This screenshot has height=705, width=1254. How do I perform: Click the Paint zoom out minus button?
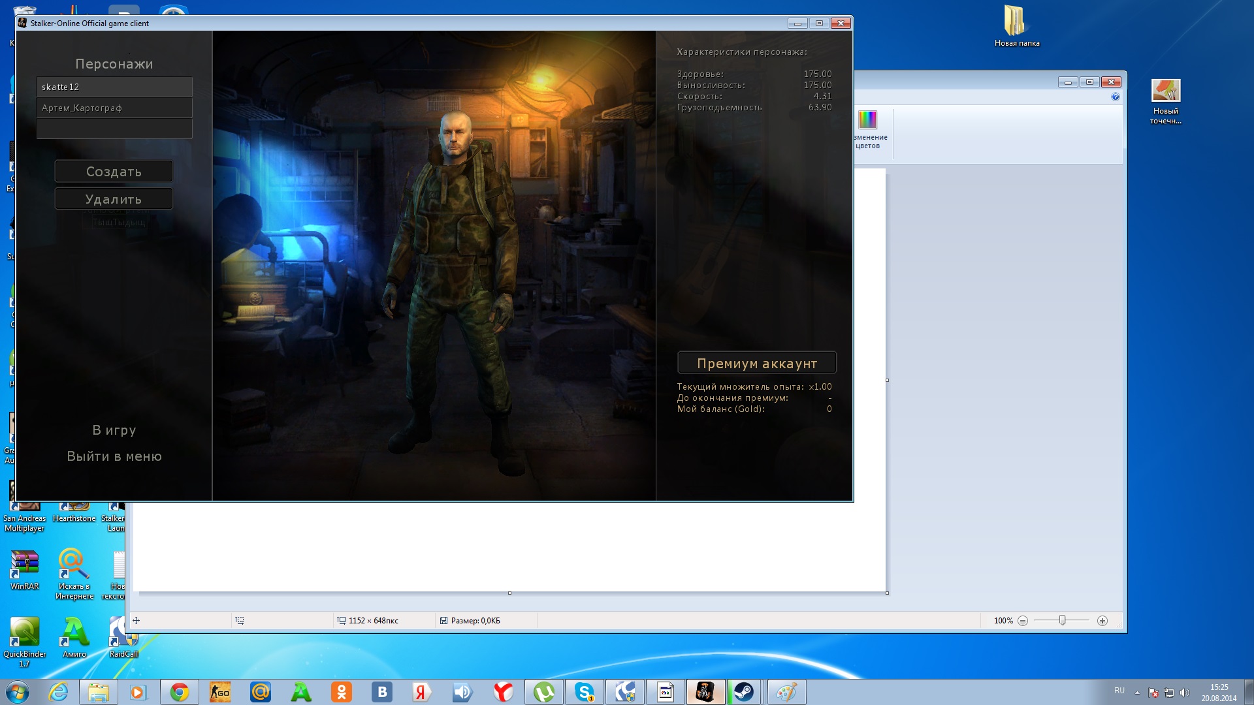1023,621
